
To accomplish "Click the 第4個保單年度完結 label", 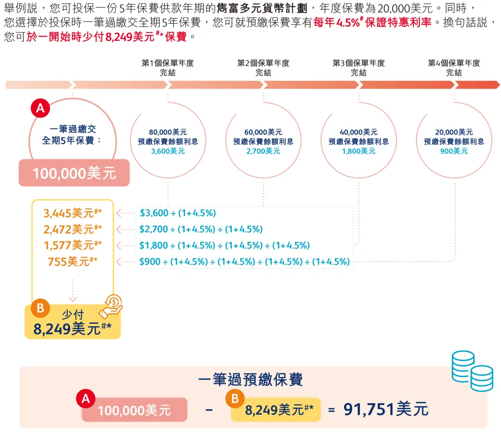I will click(454, 67).
